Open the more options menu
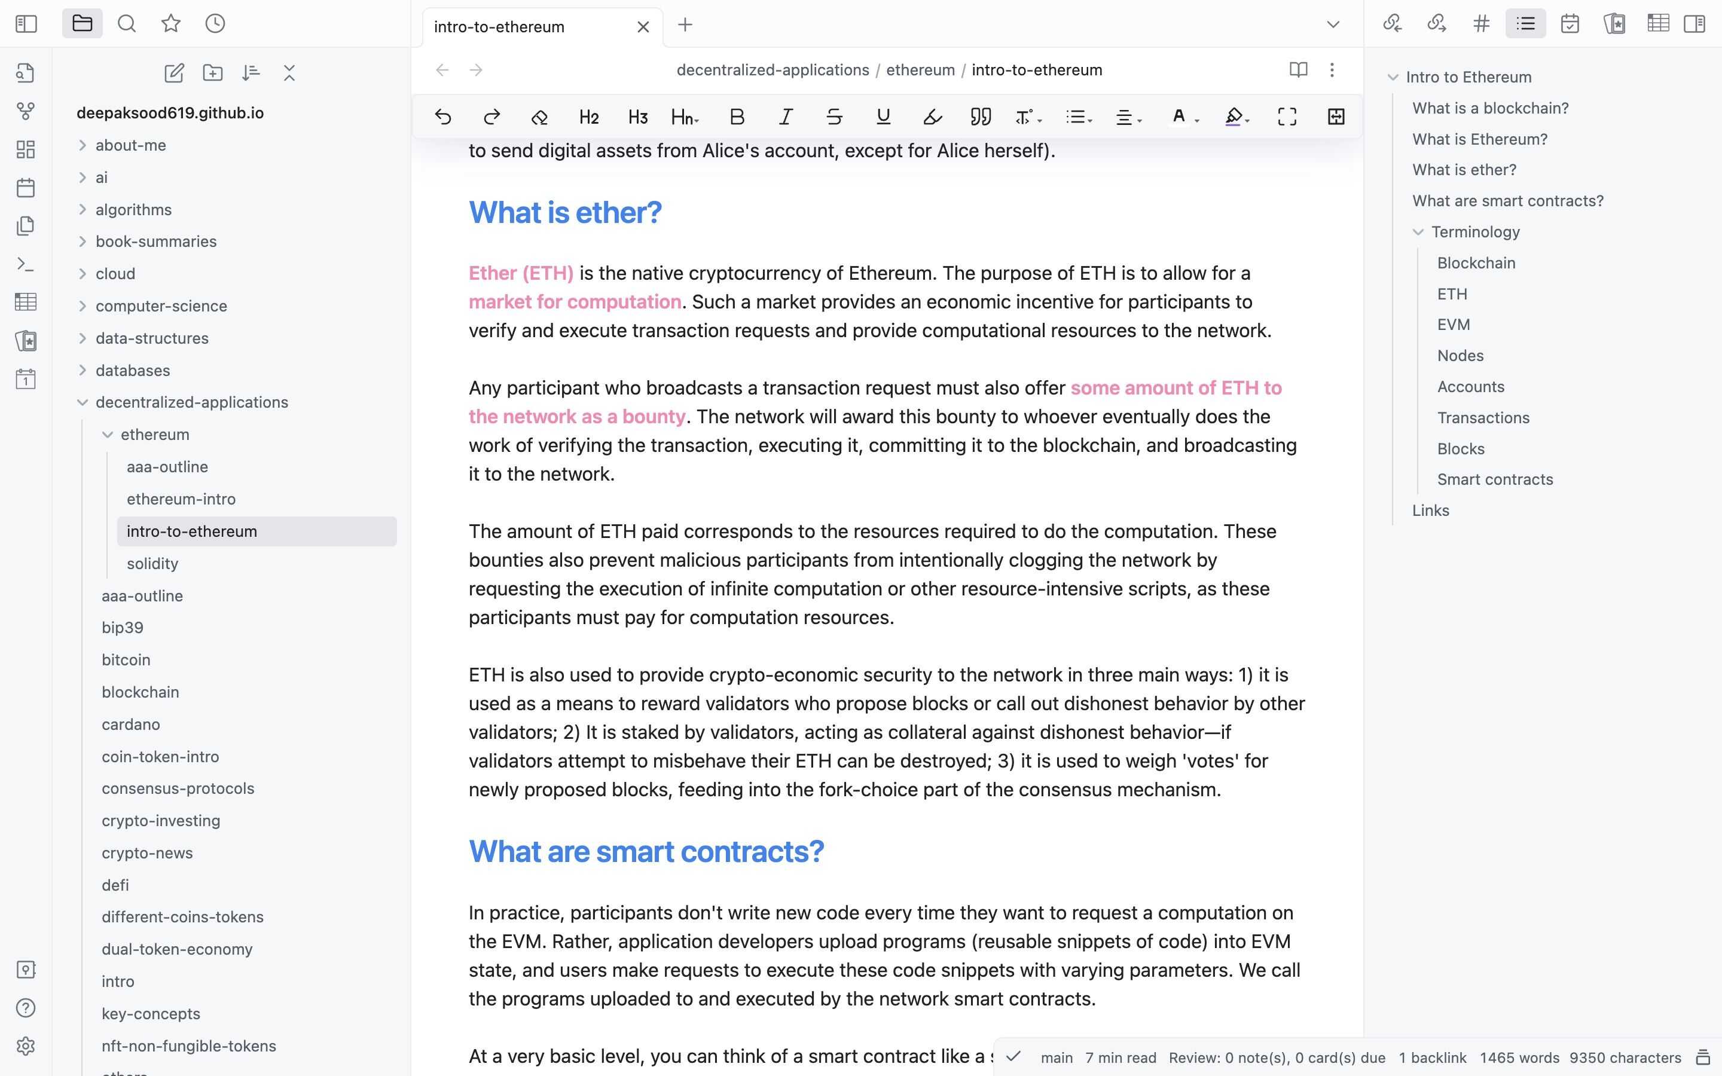The width and height of the screenshot is (1722, 1076). tap(1332, 70)
